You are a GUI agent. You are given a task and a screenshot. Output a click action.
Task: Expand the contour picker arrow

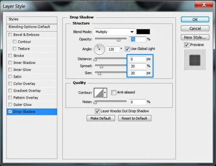[105, 93]
